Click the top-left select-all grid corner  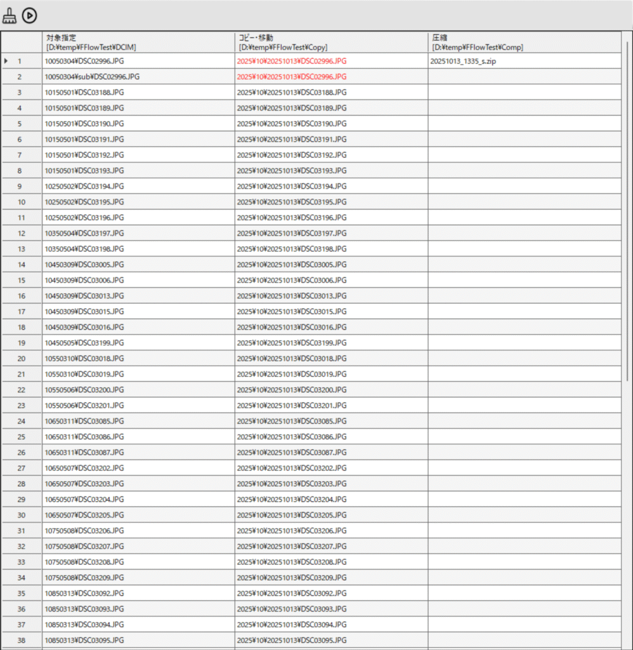coord(21,42)
